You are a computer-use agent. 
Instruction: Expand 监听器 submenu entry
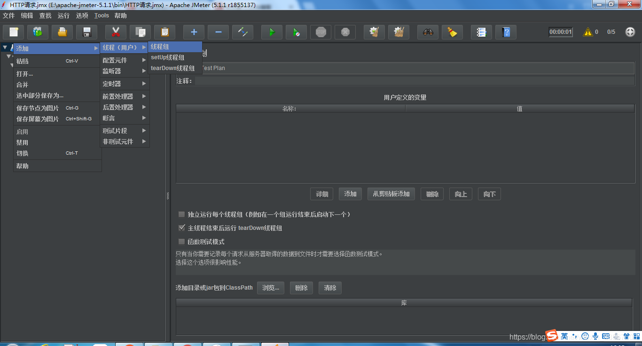125,71
